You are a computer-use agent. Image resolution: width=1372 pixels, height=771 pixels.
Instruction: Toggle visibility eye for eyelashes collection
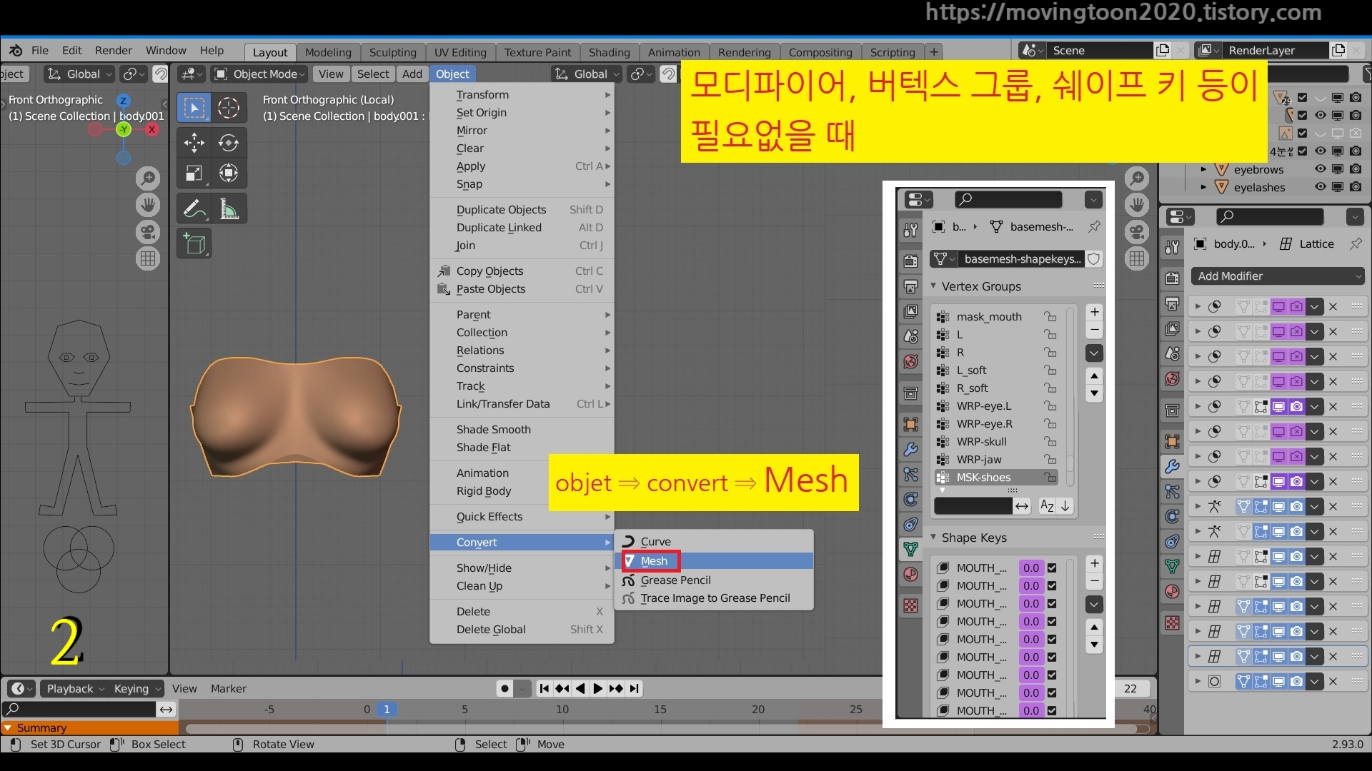pos(1320,187)
